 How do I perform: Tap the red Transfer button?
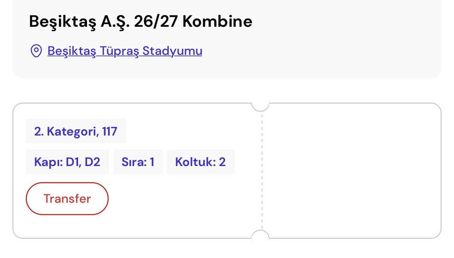point(67,199)
